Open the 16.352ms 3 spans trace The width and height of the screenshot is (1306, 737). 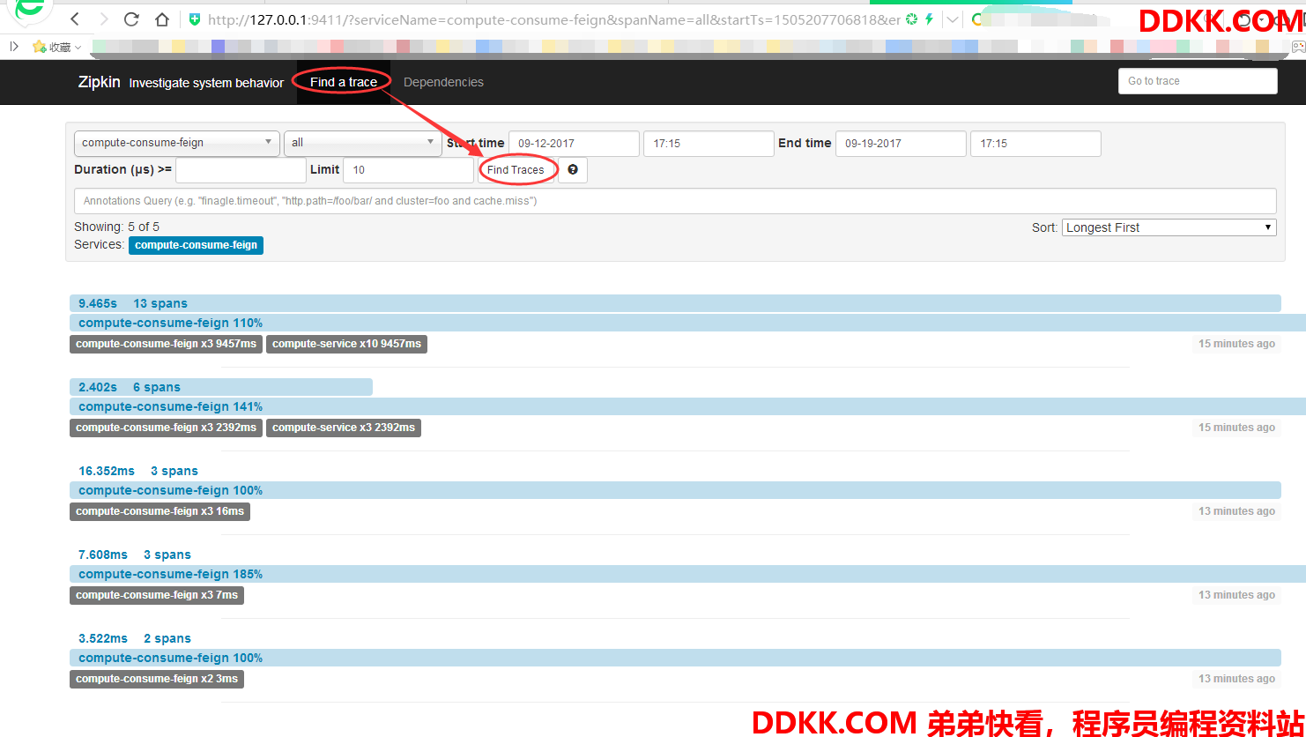tap(137, 471)
